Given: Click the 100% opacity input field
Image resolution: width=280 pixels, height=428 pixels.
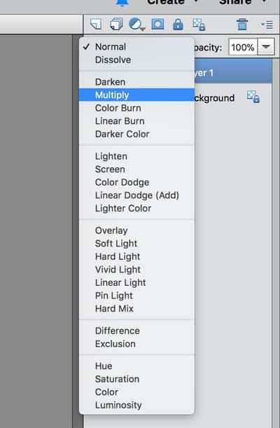Looking at the screenshot, I should (x=243, y=47).
